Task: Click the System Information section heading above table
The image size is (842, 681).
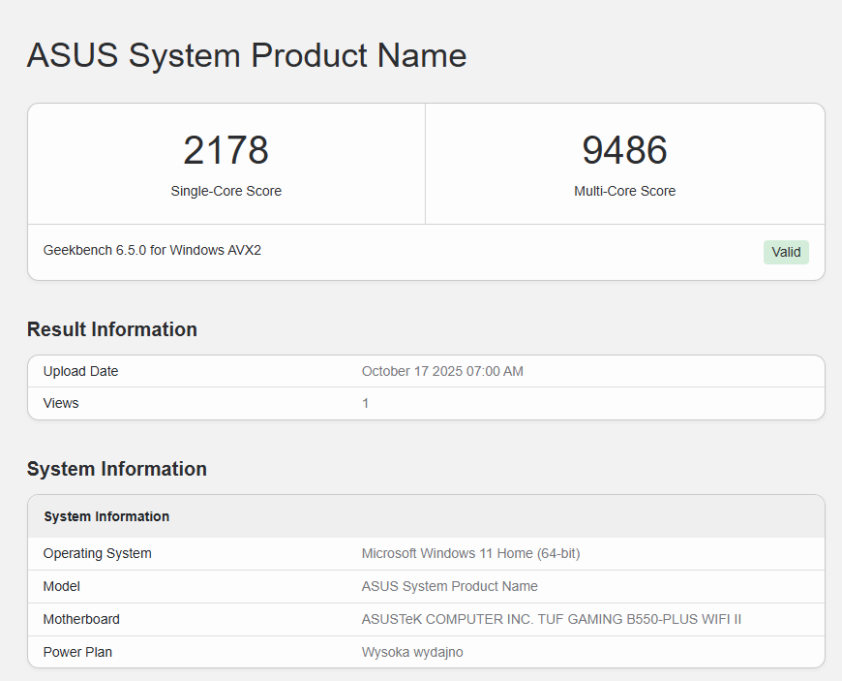Action: [x=117, y=469]
